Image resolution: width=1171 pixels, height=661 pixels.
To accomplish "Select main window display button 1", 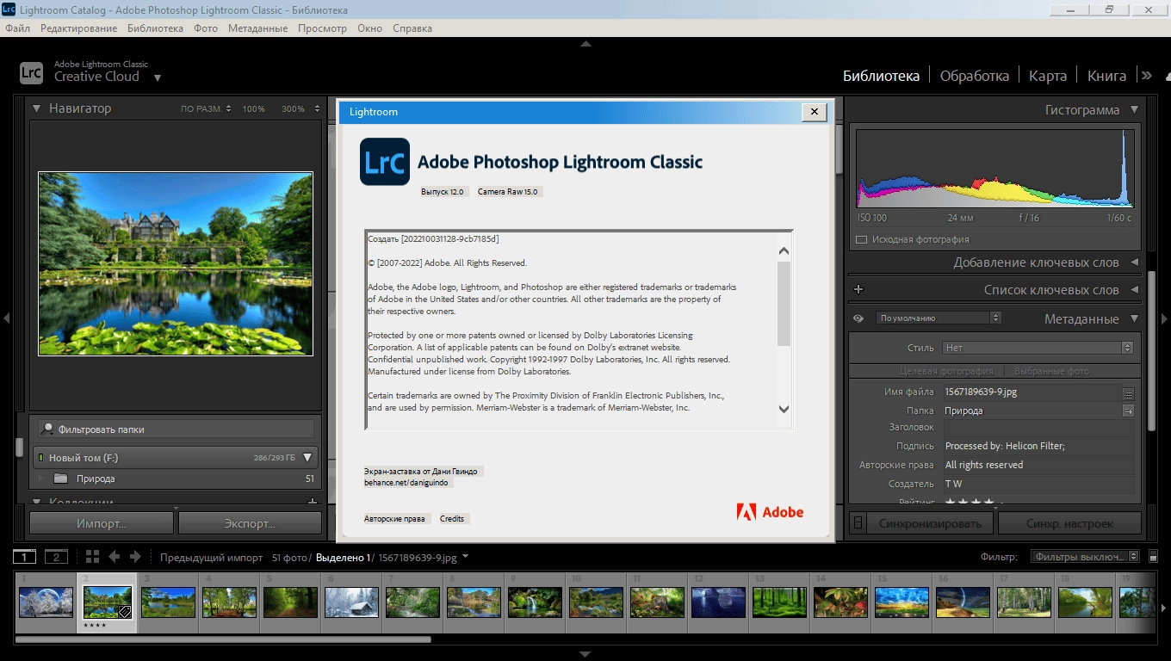I will 25,557.
